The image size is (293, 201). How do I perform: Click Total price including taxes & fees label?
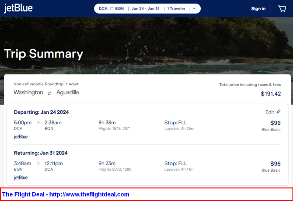click(x=250, y=85)
